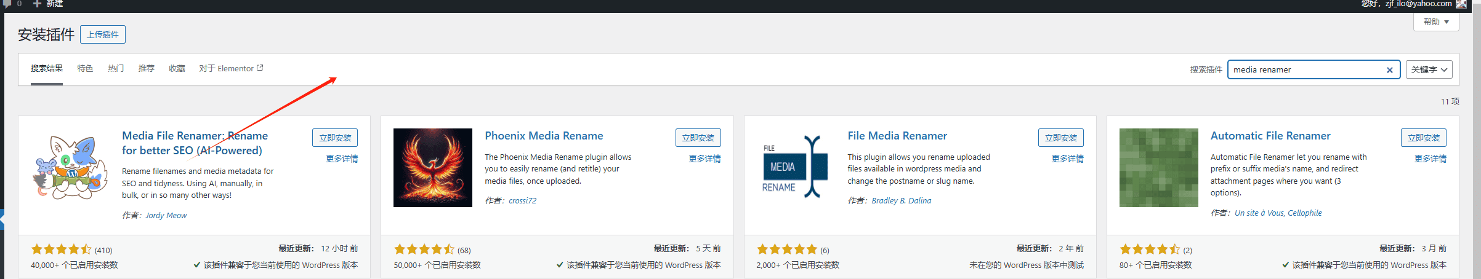Open author link Jordy Meow

[166, 215]
